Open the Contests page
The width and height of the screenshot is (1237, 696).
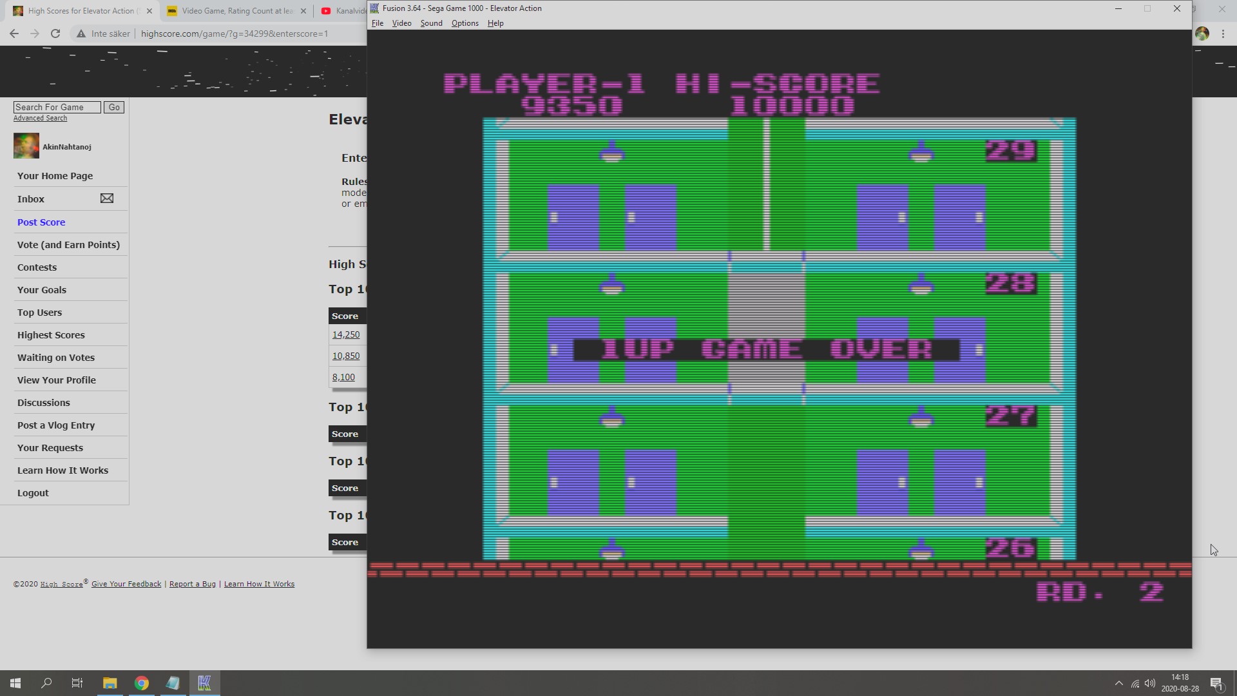coord(37,267)
